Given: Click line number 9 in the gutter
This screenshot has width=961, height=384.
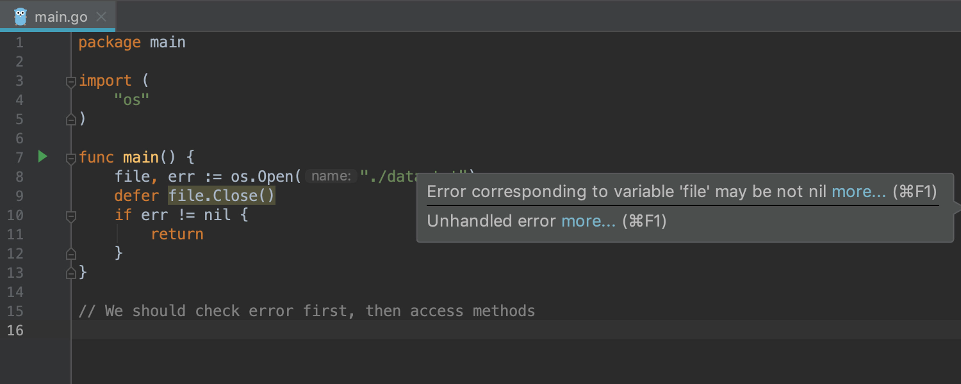Looking at the screenshot, I should (19, 196).
